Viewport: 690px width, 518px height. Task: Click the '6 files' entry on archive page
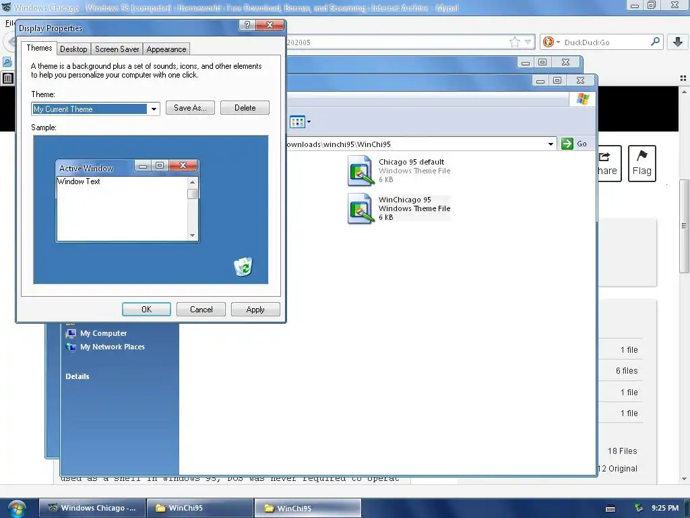click(627, 371)
